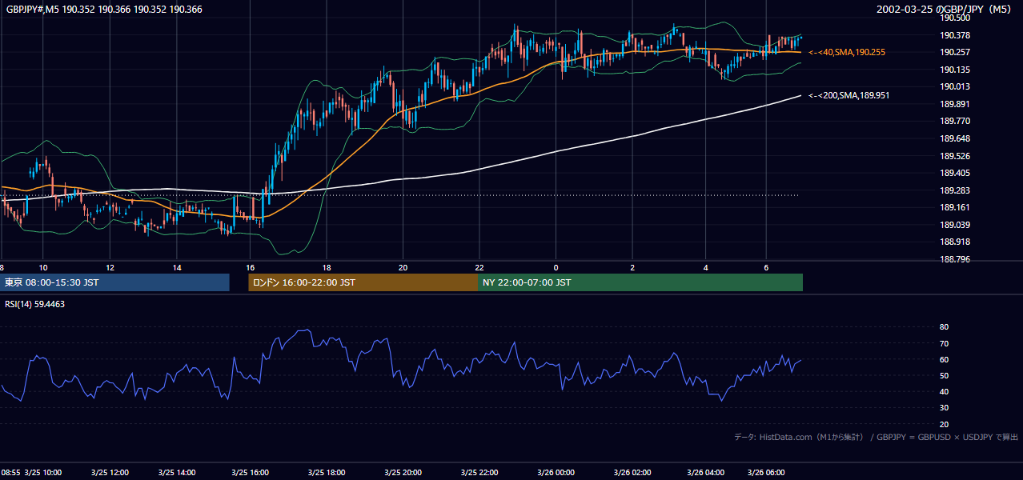
Task: Click hour label 20 under the price chart
Action: (403, 268)
